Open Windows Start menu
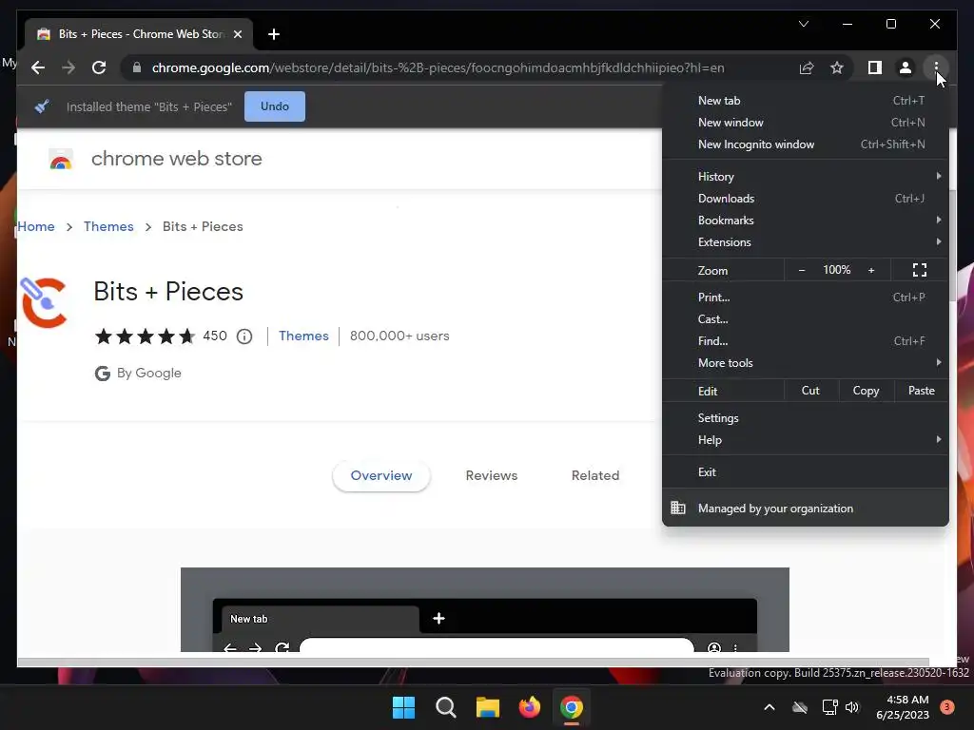974x730 pixels. click(403, 707)
